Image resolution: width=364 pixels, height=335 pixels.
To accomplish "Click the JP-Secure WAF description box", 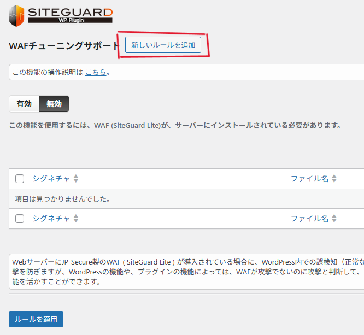I will [x=186, y=272].
